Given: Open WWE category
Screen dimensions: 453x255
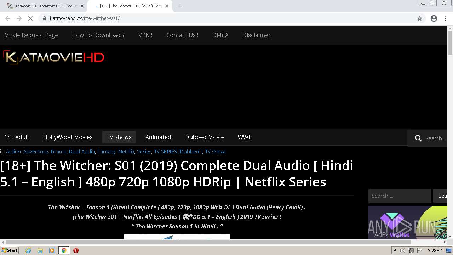Looking at the screenshot, I should coord(245,137).
